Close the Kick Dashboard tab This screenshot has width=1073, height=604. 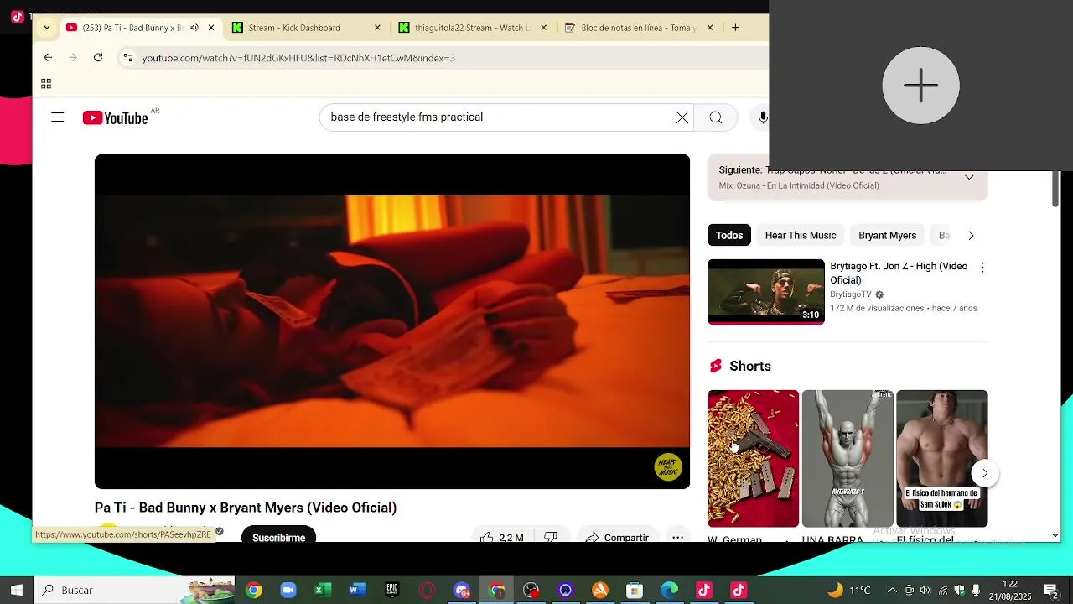pyautogui.click(x=377, y=28)
